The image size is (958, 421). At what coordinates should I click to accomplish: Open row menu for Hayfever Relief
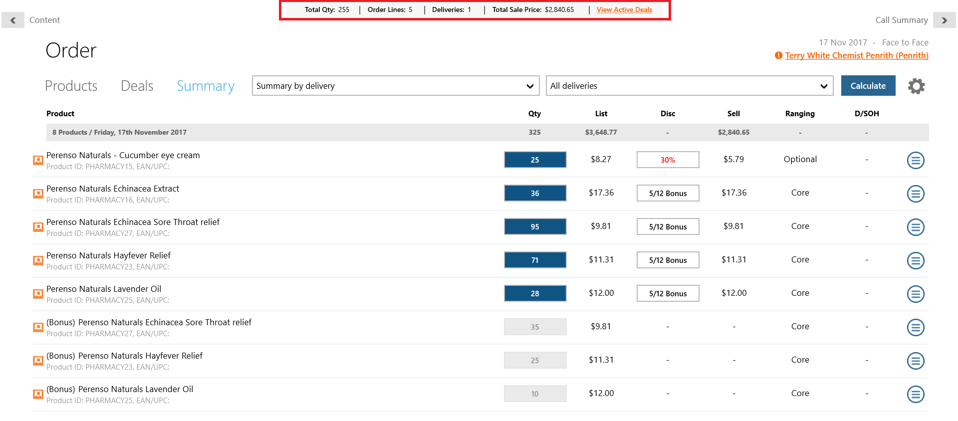[916, 260]
